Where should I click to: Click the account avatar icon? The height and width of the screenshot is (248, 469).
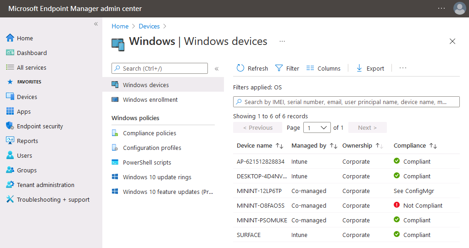[x=459, y=8]
